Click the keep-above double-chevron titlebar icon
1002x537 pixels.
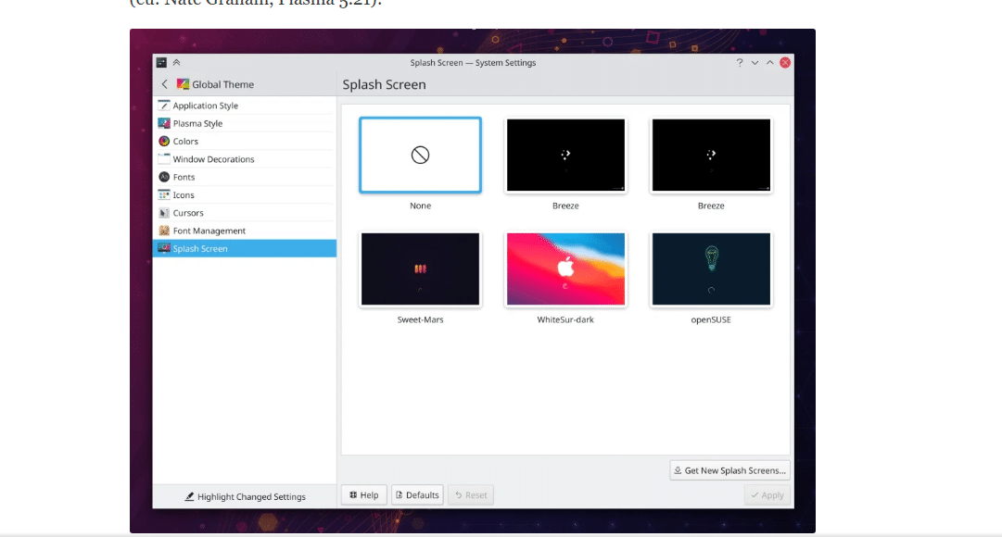[x=176, y=63]
